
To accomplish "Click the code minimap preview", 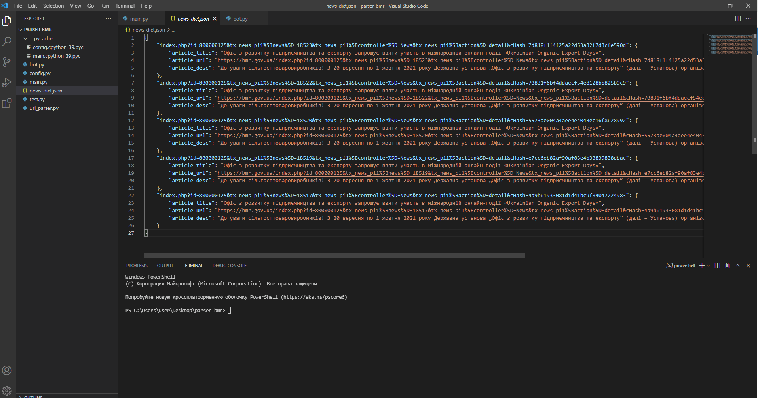I will pyautogui.click(x=731, y=44).
